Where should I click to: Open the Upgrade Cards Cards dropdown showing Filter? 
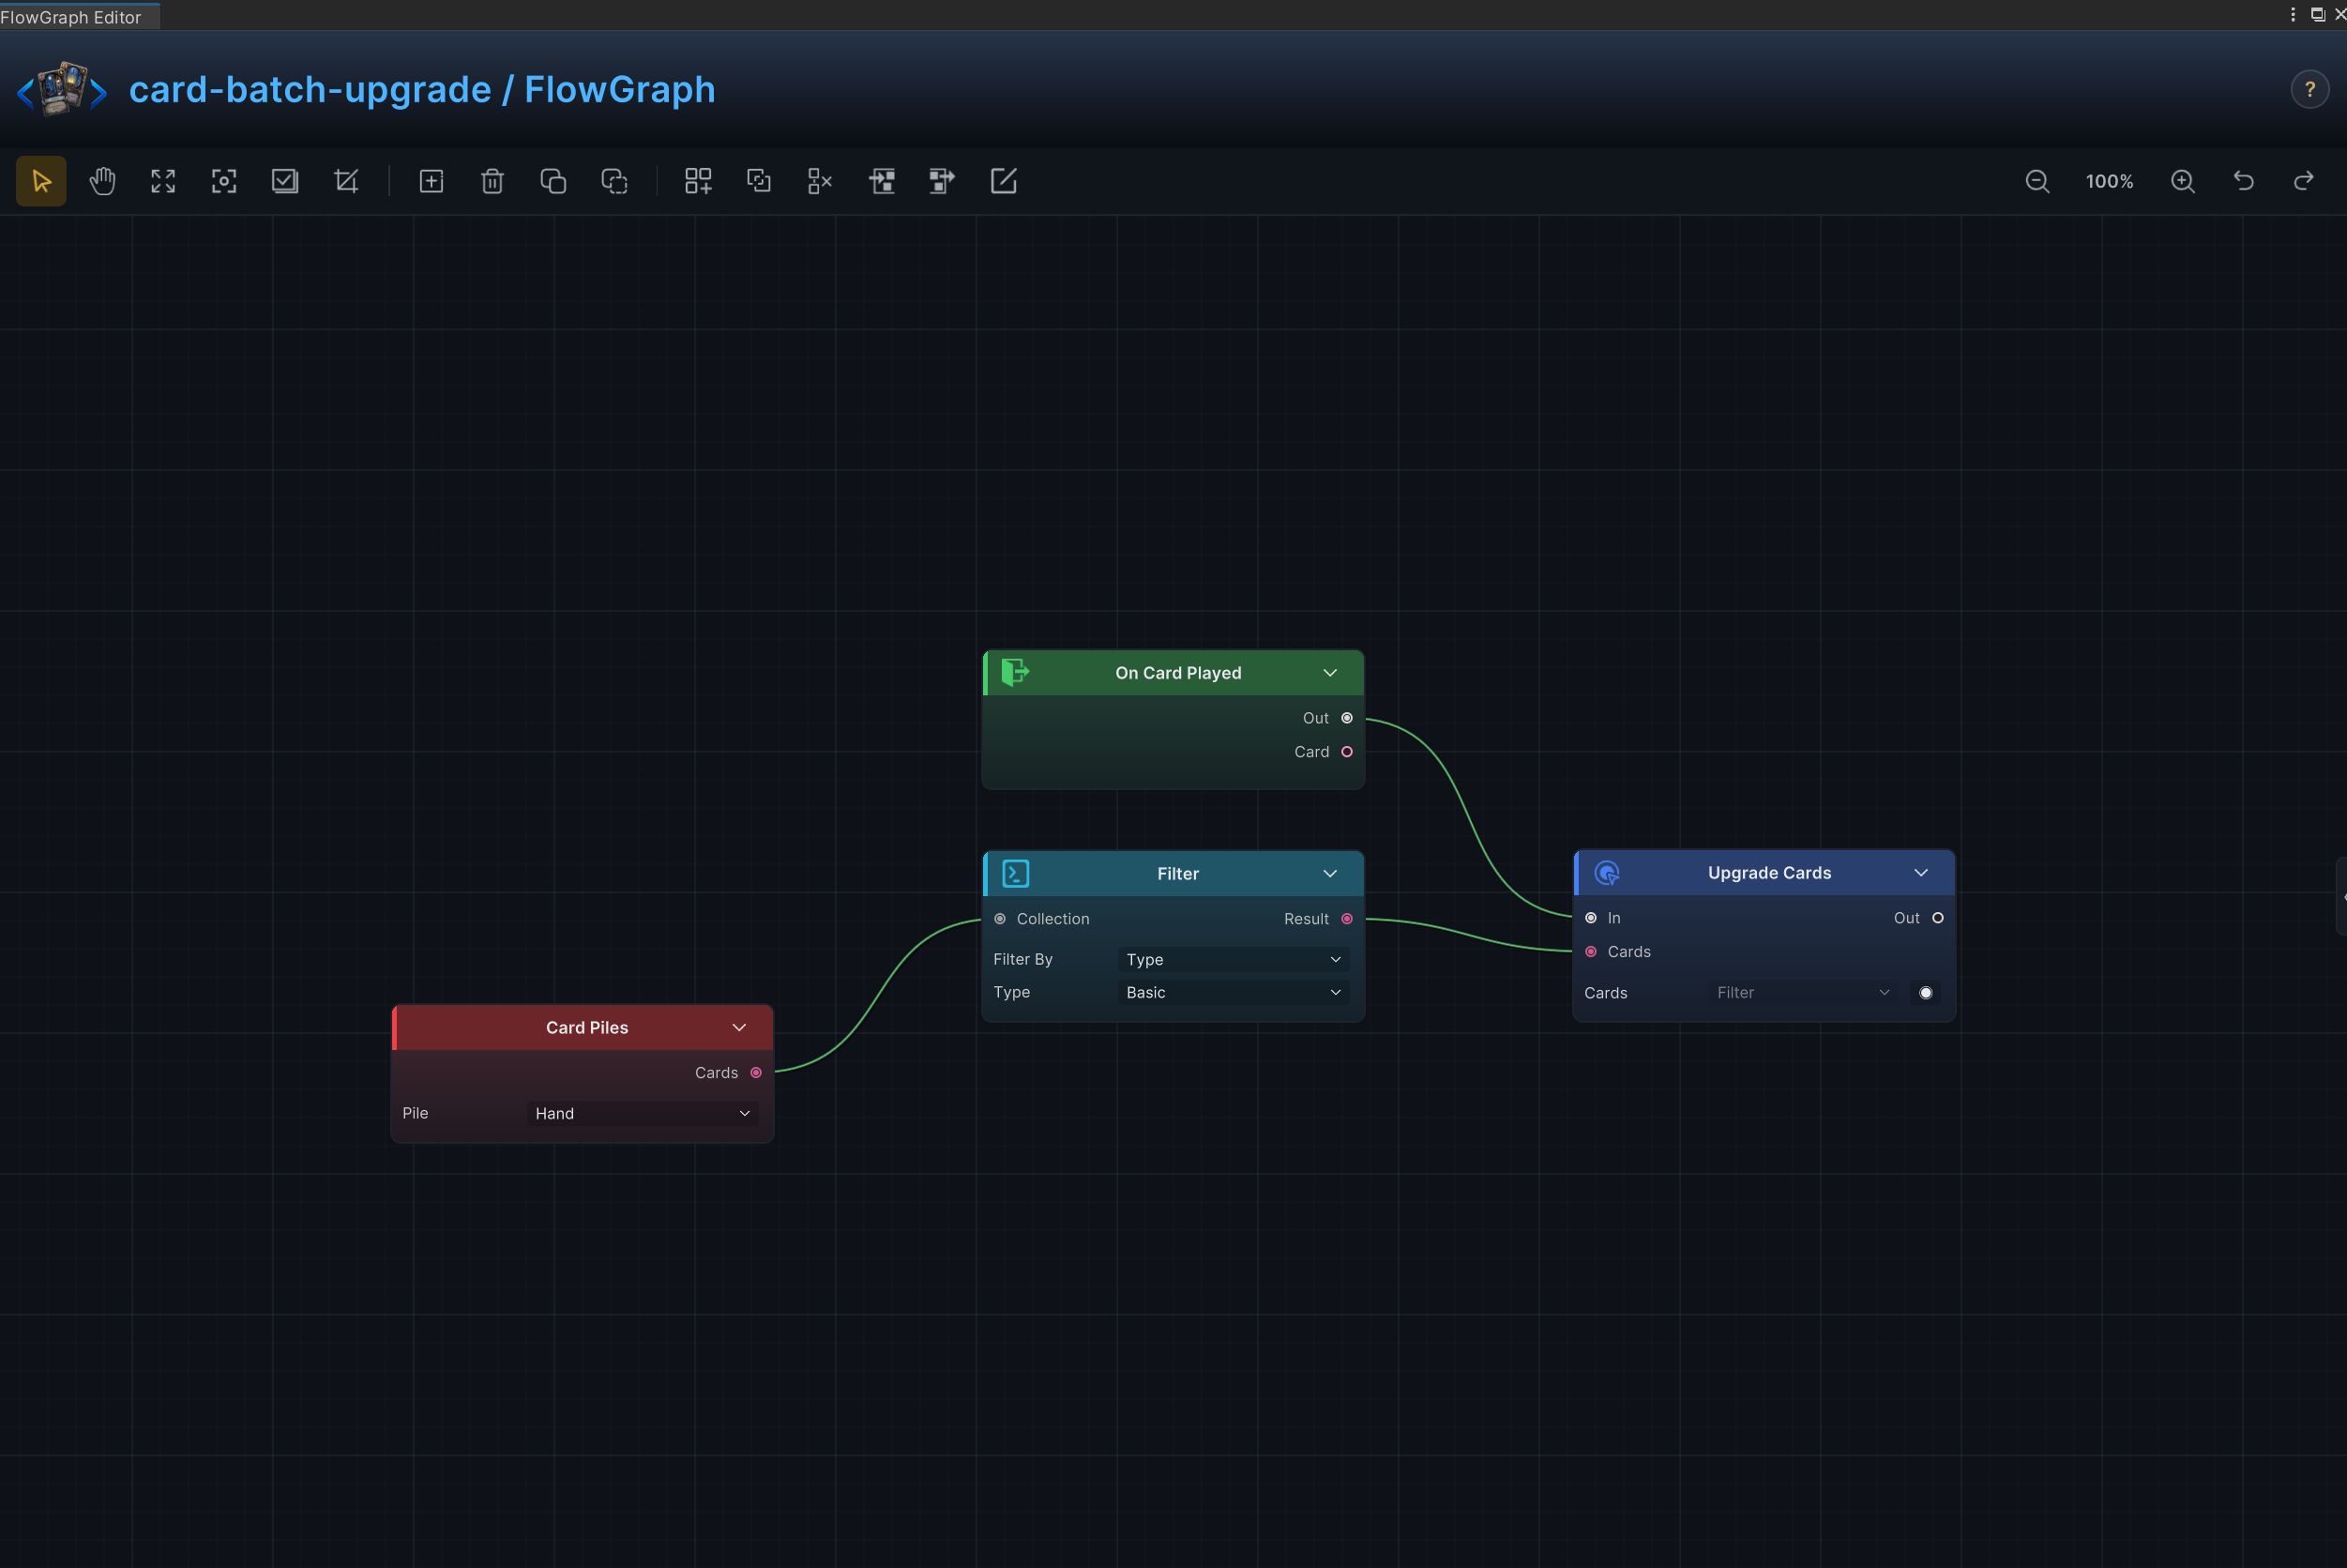click(1803, 992)
